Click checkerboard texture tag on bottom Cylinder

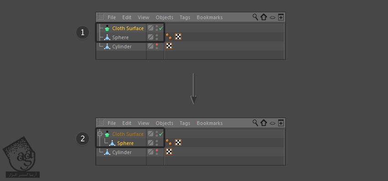coord(169,151)
